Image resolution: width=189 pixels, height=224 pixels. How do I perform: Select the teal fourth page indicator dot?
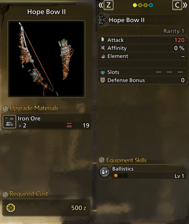[x=151, y=5]
